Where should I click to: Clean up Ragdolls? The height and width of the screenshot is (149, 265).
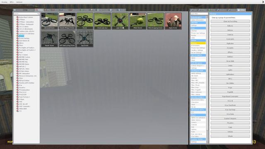(x=230, y=92)
